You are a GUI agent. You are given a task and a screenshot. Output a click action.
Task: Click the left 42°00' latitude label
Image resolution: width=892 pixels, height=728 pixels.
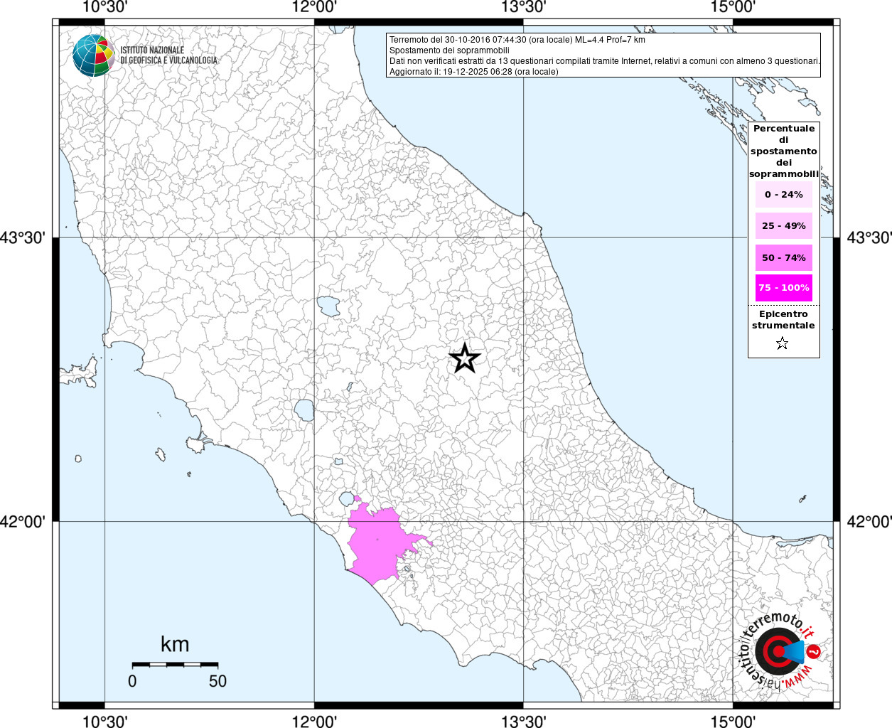click(23, 522)
